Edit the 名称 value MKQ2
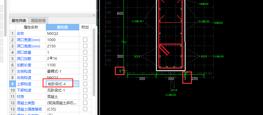The height and width of the screenshot is (115, 263). (x=62, y=34)
